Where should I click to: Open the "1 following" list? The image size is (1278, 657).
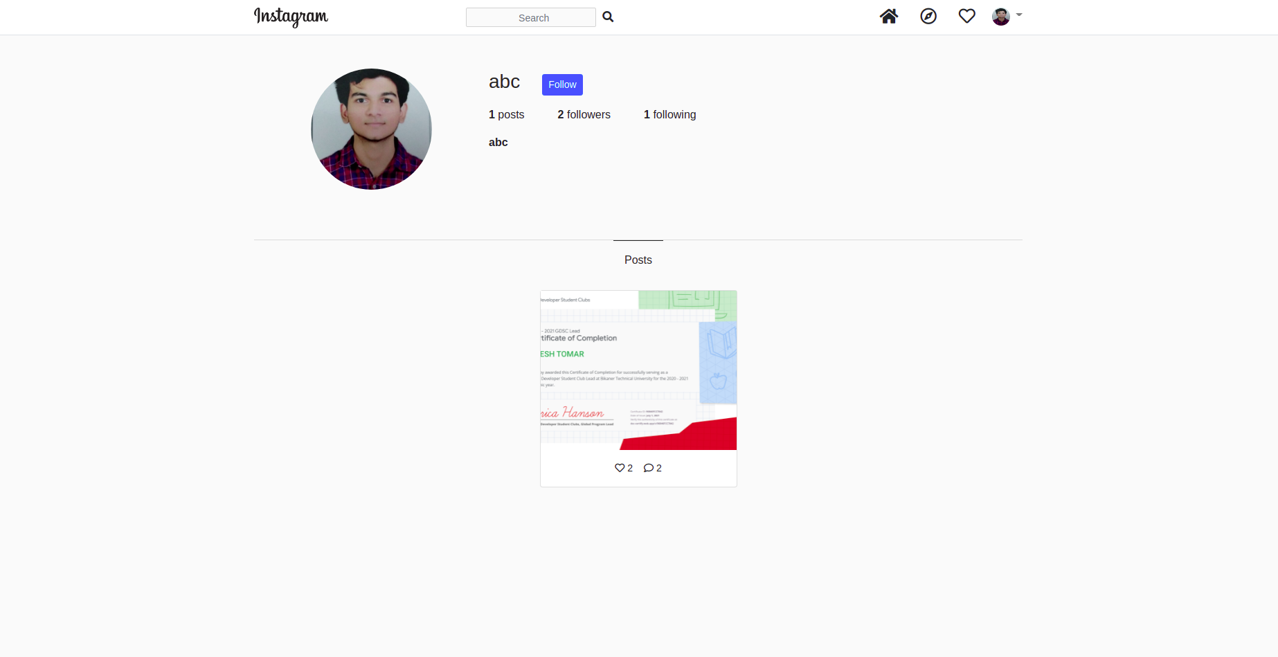pyautogui.click(x=669, y=115)
